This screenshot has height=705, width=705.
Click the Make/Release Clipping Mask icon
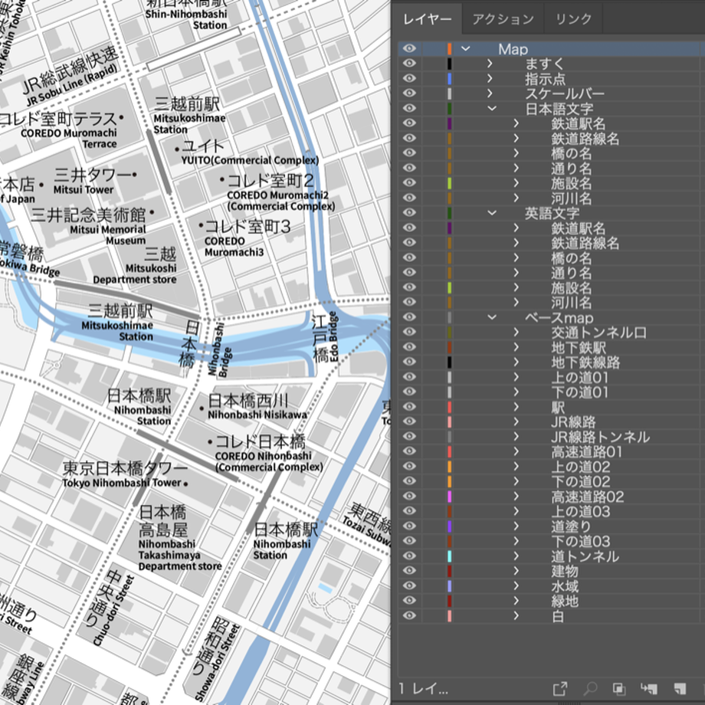coord(619,688)
